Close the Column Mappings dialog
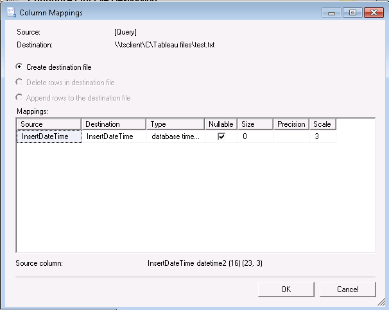389x310 pixels. pos(371,12)
